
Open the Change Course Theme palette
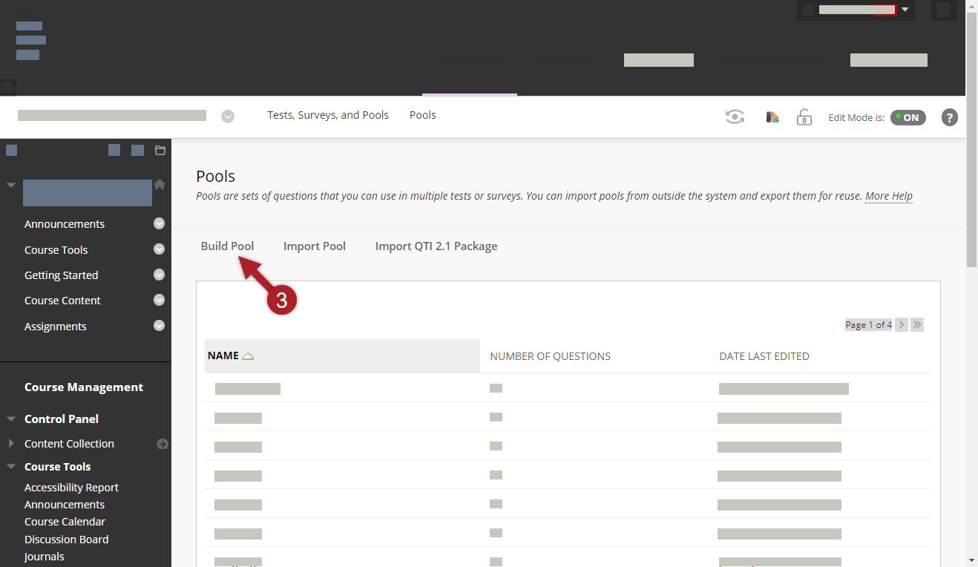point(772,117)
